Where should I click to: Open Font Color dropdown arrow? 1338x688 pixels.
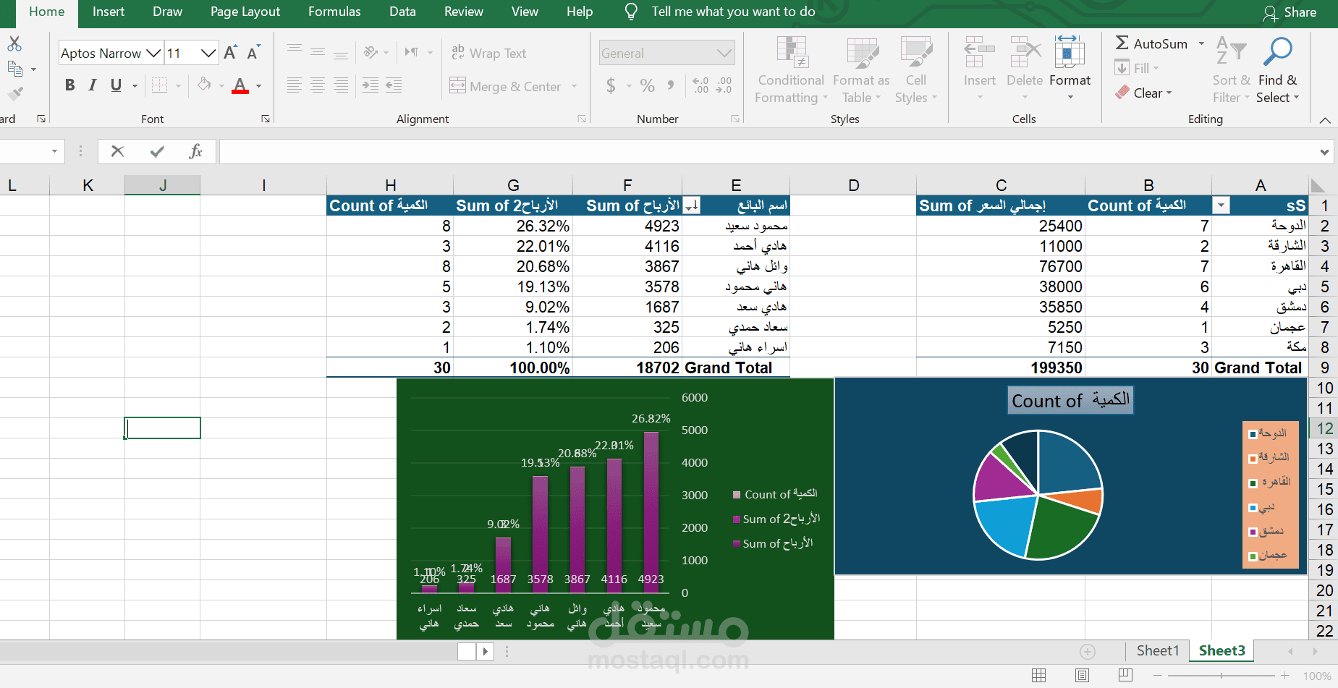tap(258, 86)
